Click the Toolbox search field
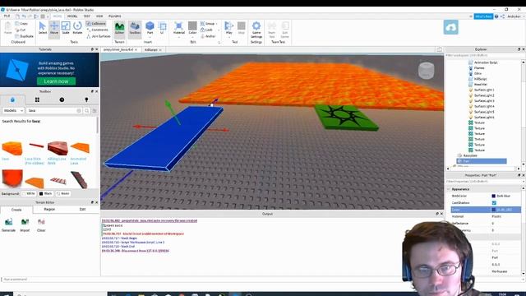Viewport: 526px width, 296px height. point(54,110)
